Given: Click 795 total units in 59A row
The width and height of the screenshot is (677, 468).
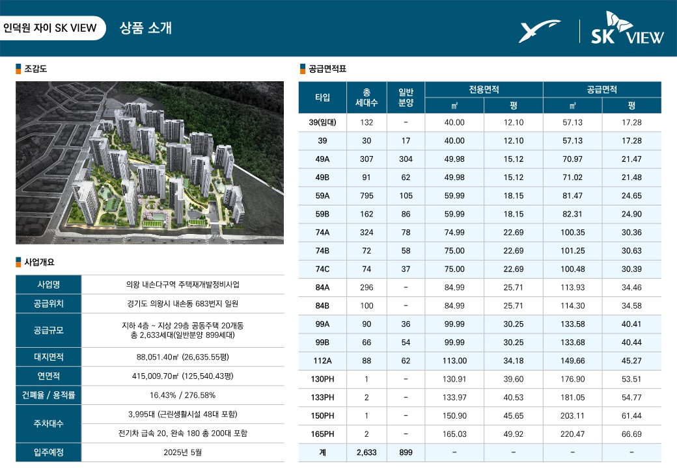Looking at the screenshot, I should click(x=366, y=196).
